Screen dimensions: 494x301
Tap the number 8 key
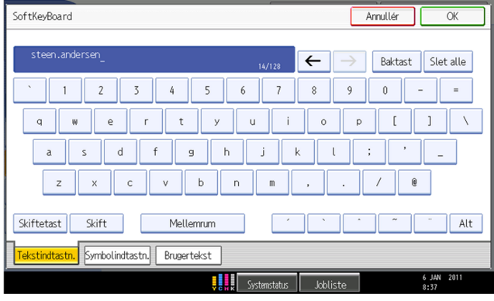(x=314, y=91)
